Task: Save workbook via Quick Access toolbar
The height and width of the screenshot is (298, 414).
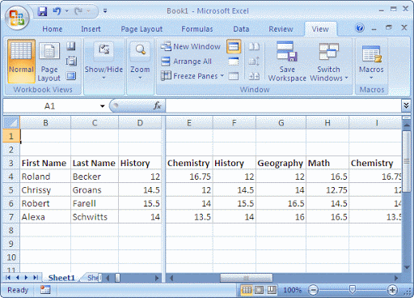Action: coord(42,11)
